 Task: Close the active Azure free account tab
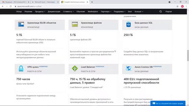pyautogui.click(x=87, y=2)
